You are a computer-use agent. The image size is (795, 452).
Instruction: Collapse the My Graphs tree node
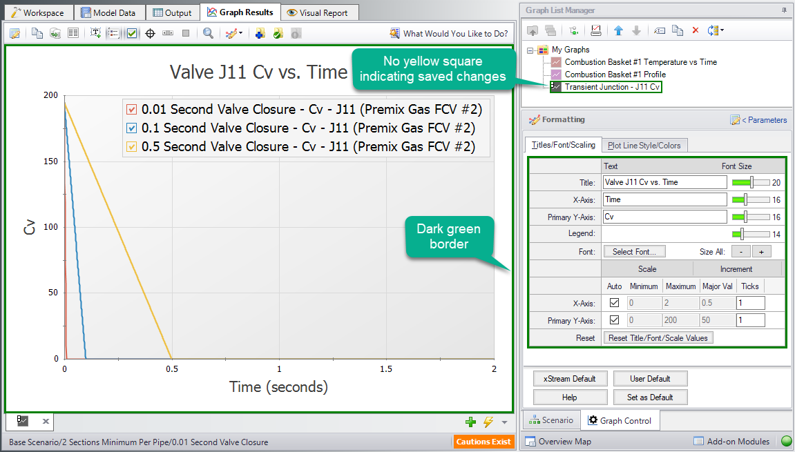(x=531, y=50)
